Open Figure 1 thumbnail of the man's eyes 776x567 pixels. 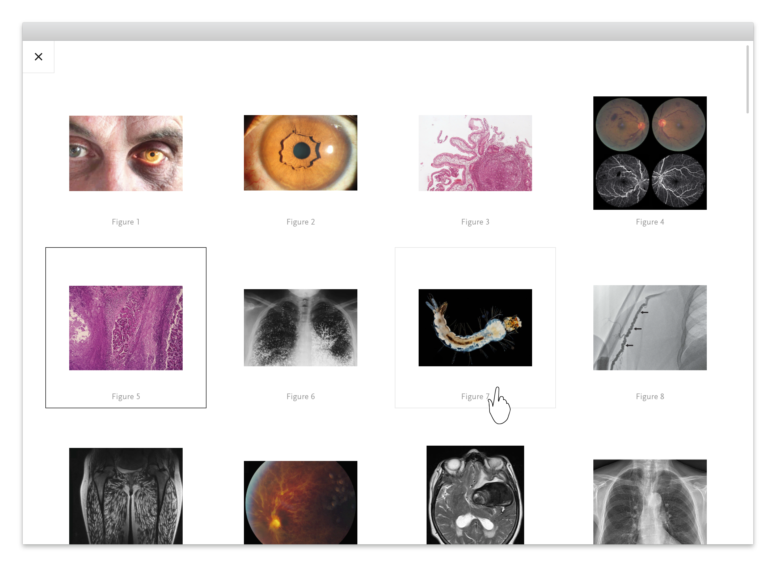(126, 153)
